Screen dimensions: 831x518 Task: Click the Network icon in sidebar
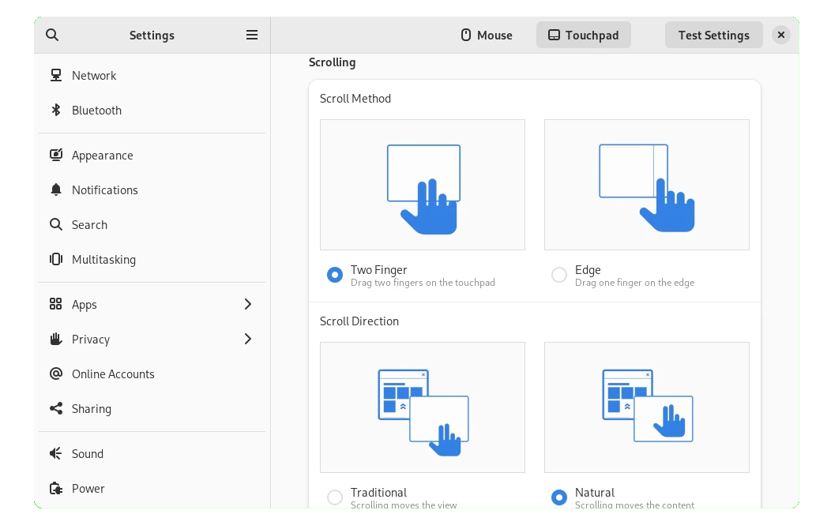click(56, 76)
